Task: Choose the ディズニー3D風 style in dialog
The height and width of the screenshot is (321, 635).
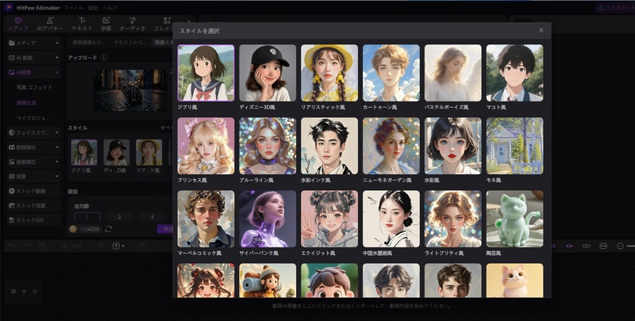Action: pyautogui.click(x=267, y=73)
